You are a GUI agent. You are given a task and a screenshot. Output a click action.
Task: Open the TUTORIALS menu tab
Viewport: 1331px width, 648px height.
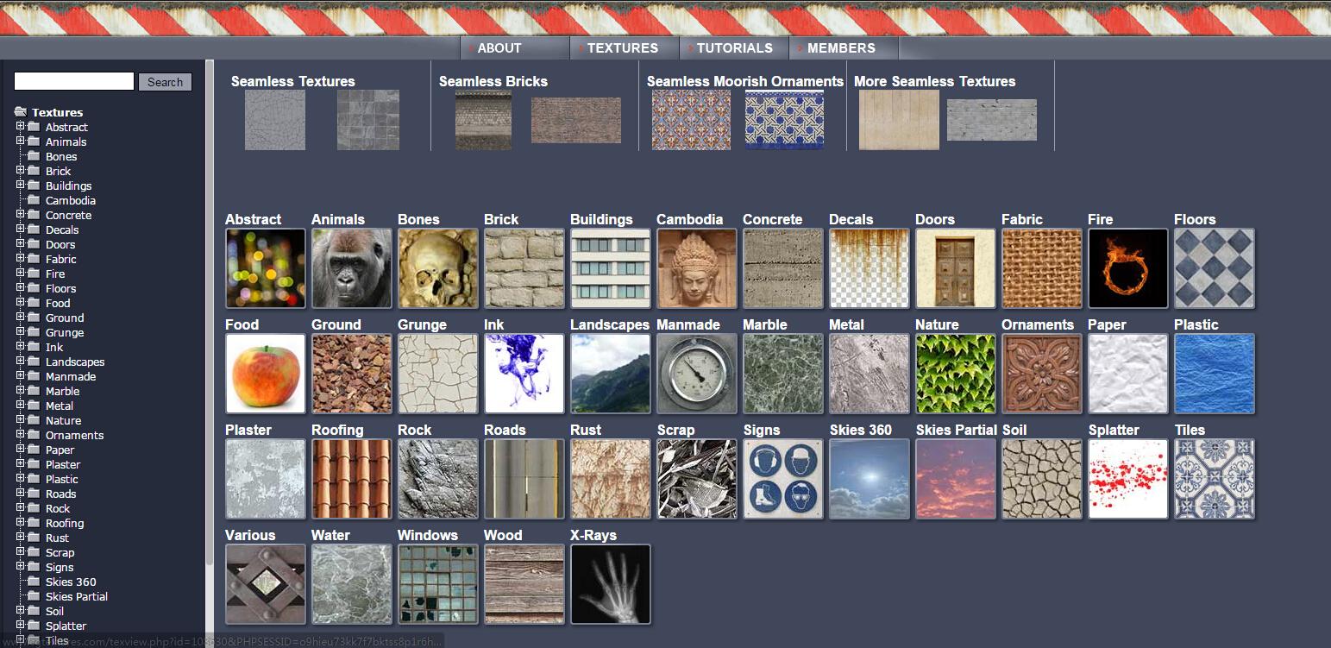[x=735, y=48]
